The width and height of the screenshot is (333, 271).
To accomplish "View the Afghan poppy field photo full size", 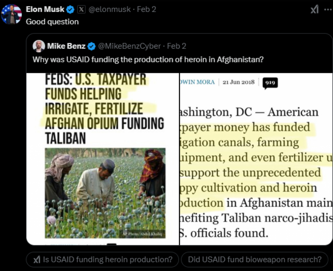I will pyautogui.click(x=105, y=192).
